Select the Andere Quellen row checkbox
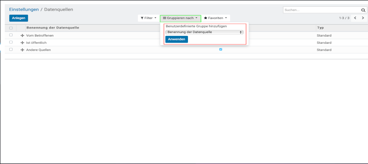Screen dimensions: 368x164 pyautogui.click(x=11, y=49)
